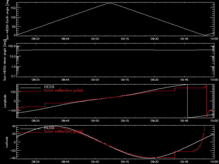Click the -100 tick on Longitude plot
The image size is (219, 164).
(12, 111)
